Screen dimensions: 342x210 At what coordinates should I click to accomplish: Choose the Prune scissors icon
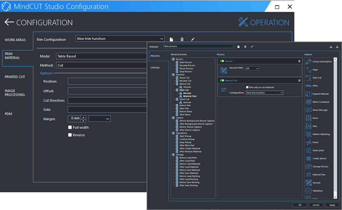tap(309, 142)
